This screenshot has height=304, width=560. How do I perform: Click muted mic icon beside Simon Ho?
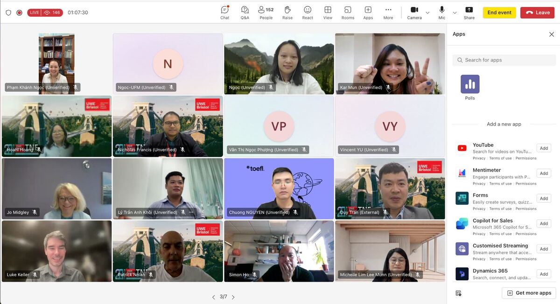(254, 275)
